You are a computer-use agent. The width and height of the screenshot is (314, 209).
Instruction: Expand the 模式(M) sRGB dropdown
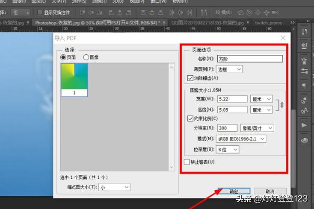tap(241, 138)
